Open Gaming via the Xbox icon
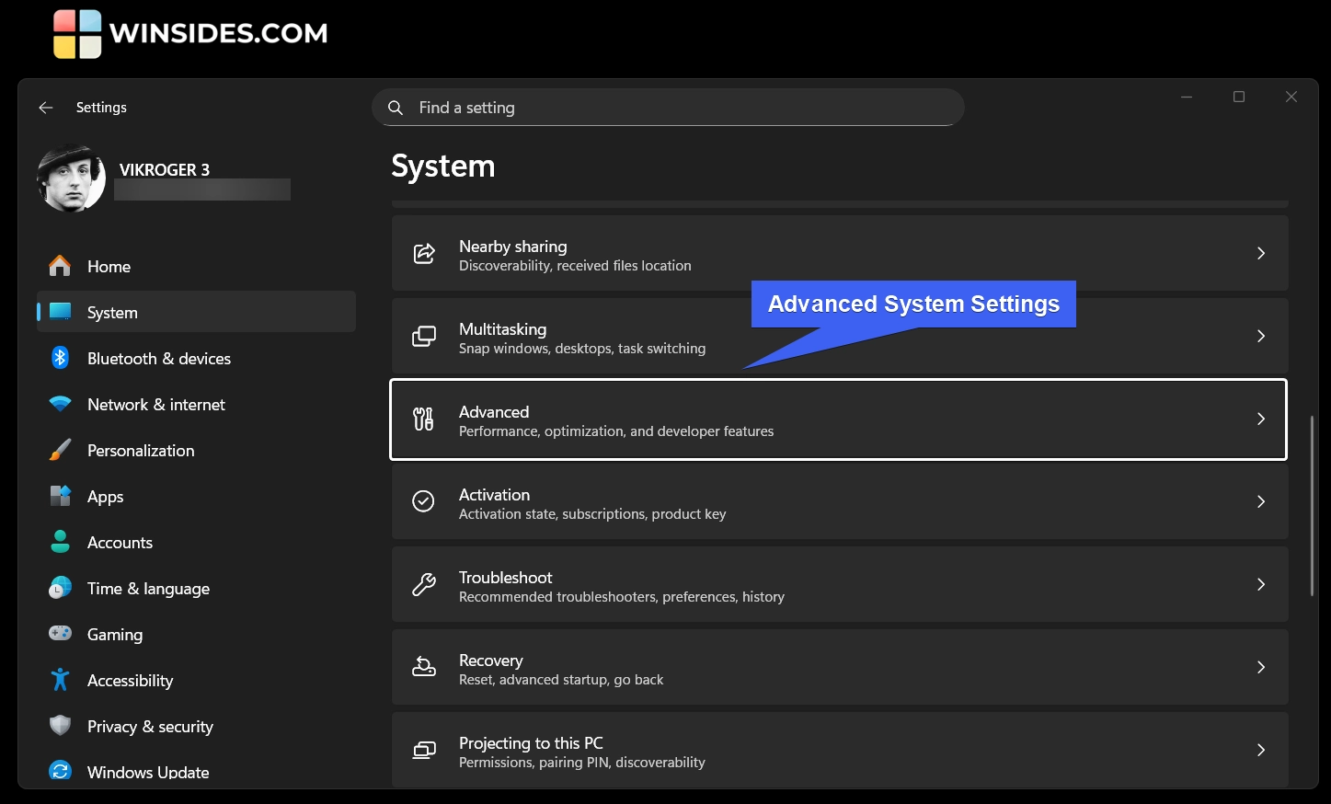This screenshot has height=804, width=1331. [59, 634]
